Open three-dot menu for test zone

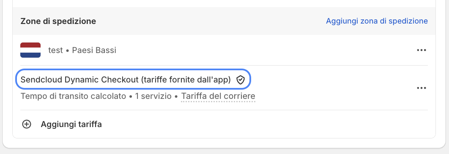tap(422, 50)
